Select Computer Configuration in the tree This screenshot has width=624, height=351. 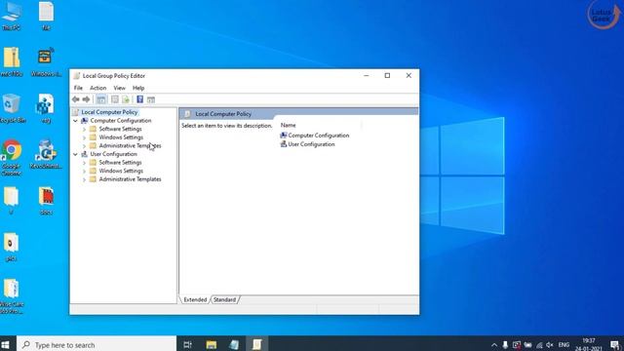(x=121, y=121)
